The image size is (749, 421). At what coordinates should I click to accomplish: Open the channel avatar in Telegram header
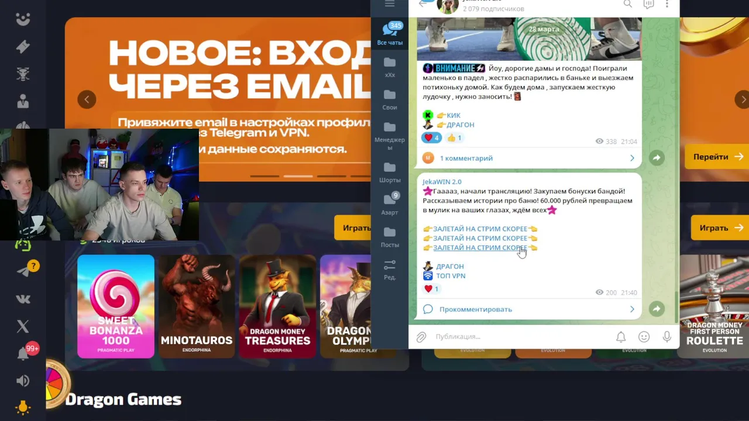(x=448, y=5)
